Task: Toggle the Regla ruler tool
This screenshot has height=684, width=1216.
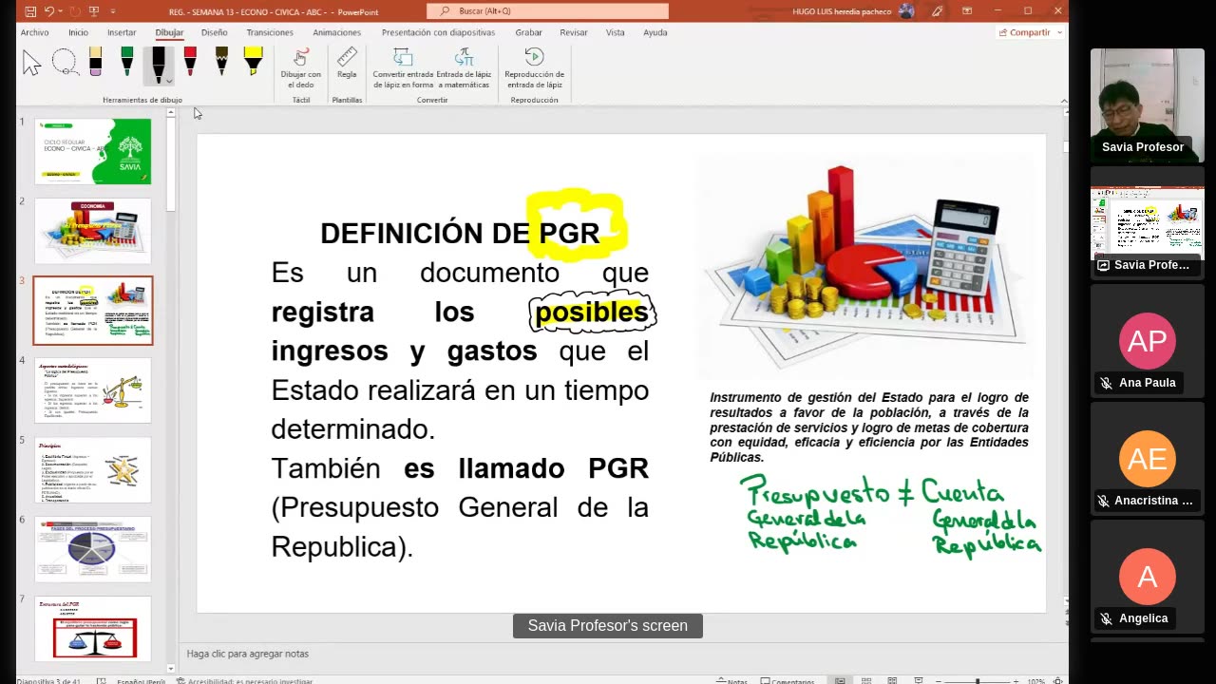Action: [x=347, y=64]
